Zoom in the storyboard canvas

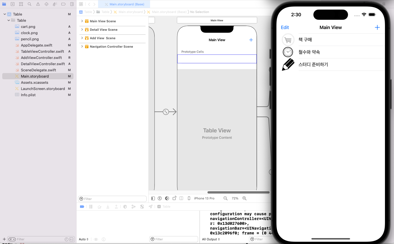point(244,198)
